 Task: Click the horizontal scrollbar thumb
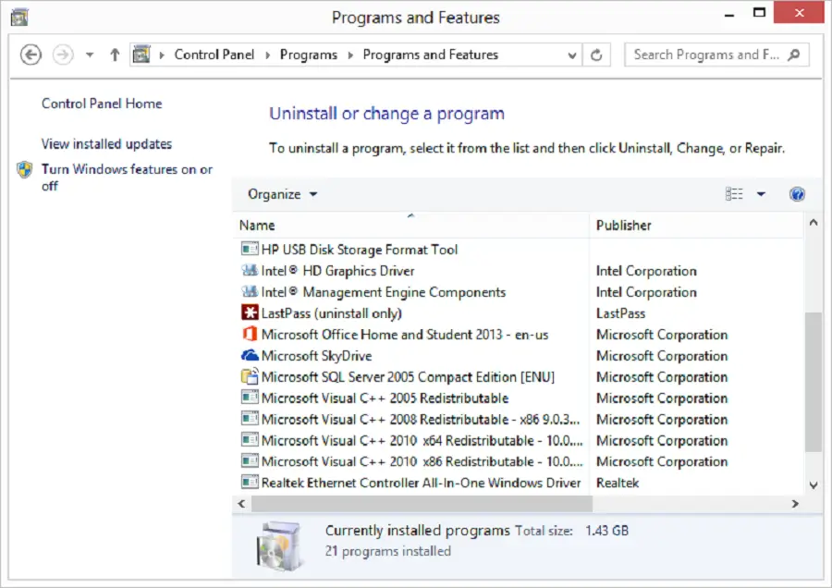(x=421, y=504)
